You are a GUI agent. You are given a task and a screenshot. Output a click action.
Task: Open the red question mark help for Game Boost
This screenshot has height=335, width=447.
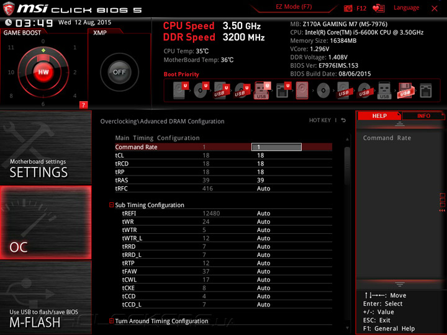tap(83, 105)
